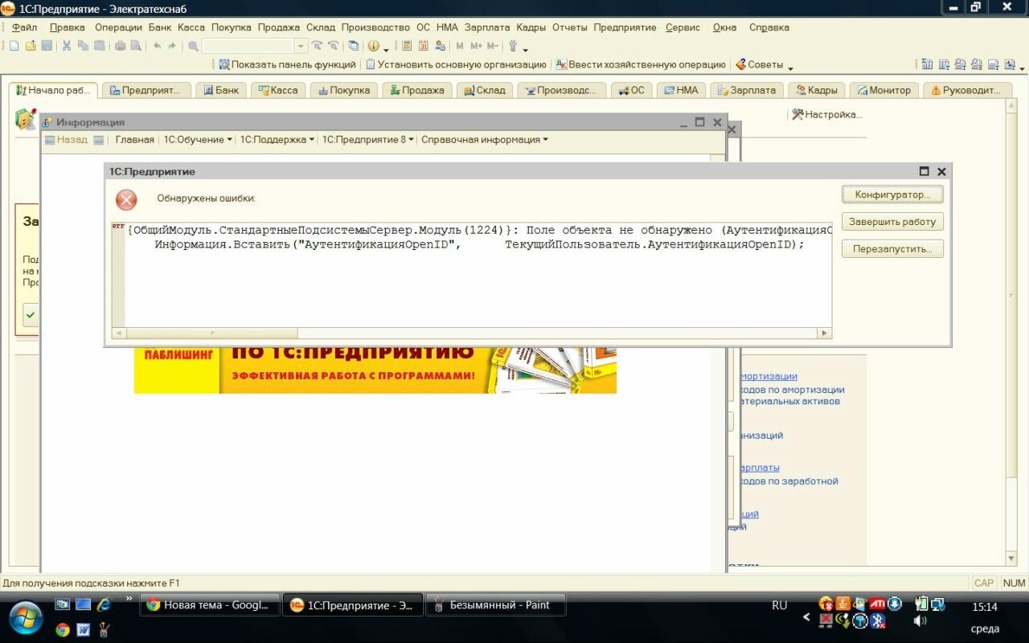Click Ввести хозяйственную операцию
The image size is (1029, 643).
click(x=640, y=64)
